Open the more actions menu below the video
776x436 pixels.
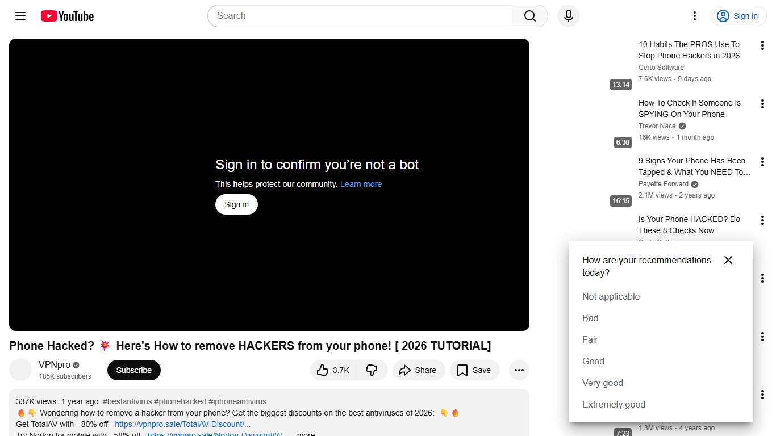tap(519, 370)
